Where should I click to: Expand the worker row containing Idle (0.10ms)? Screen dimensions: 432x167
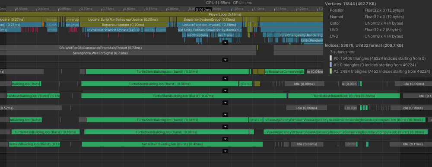point(225,115)
